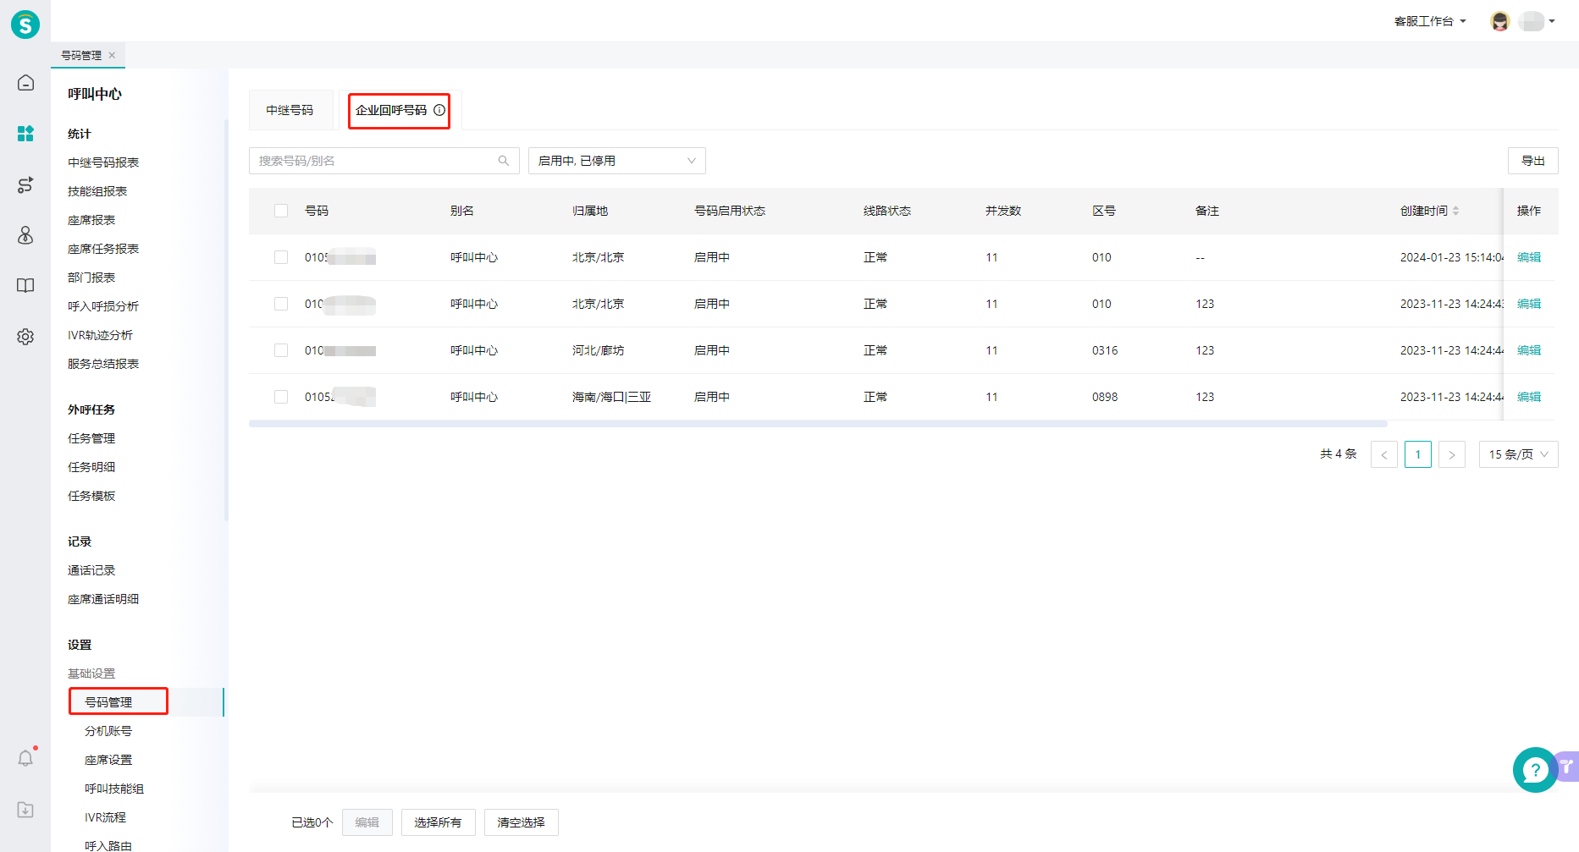Open the knowledge book icon in left rail
The image size is (1579, 852).
pyautogui.click(x=25, y=285)
